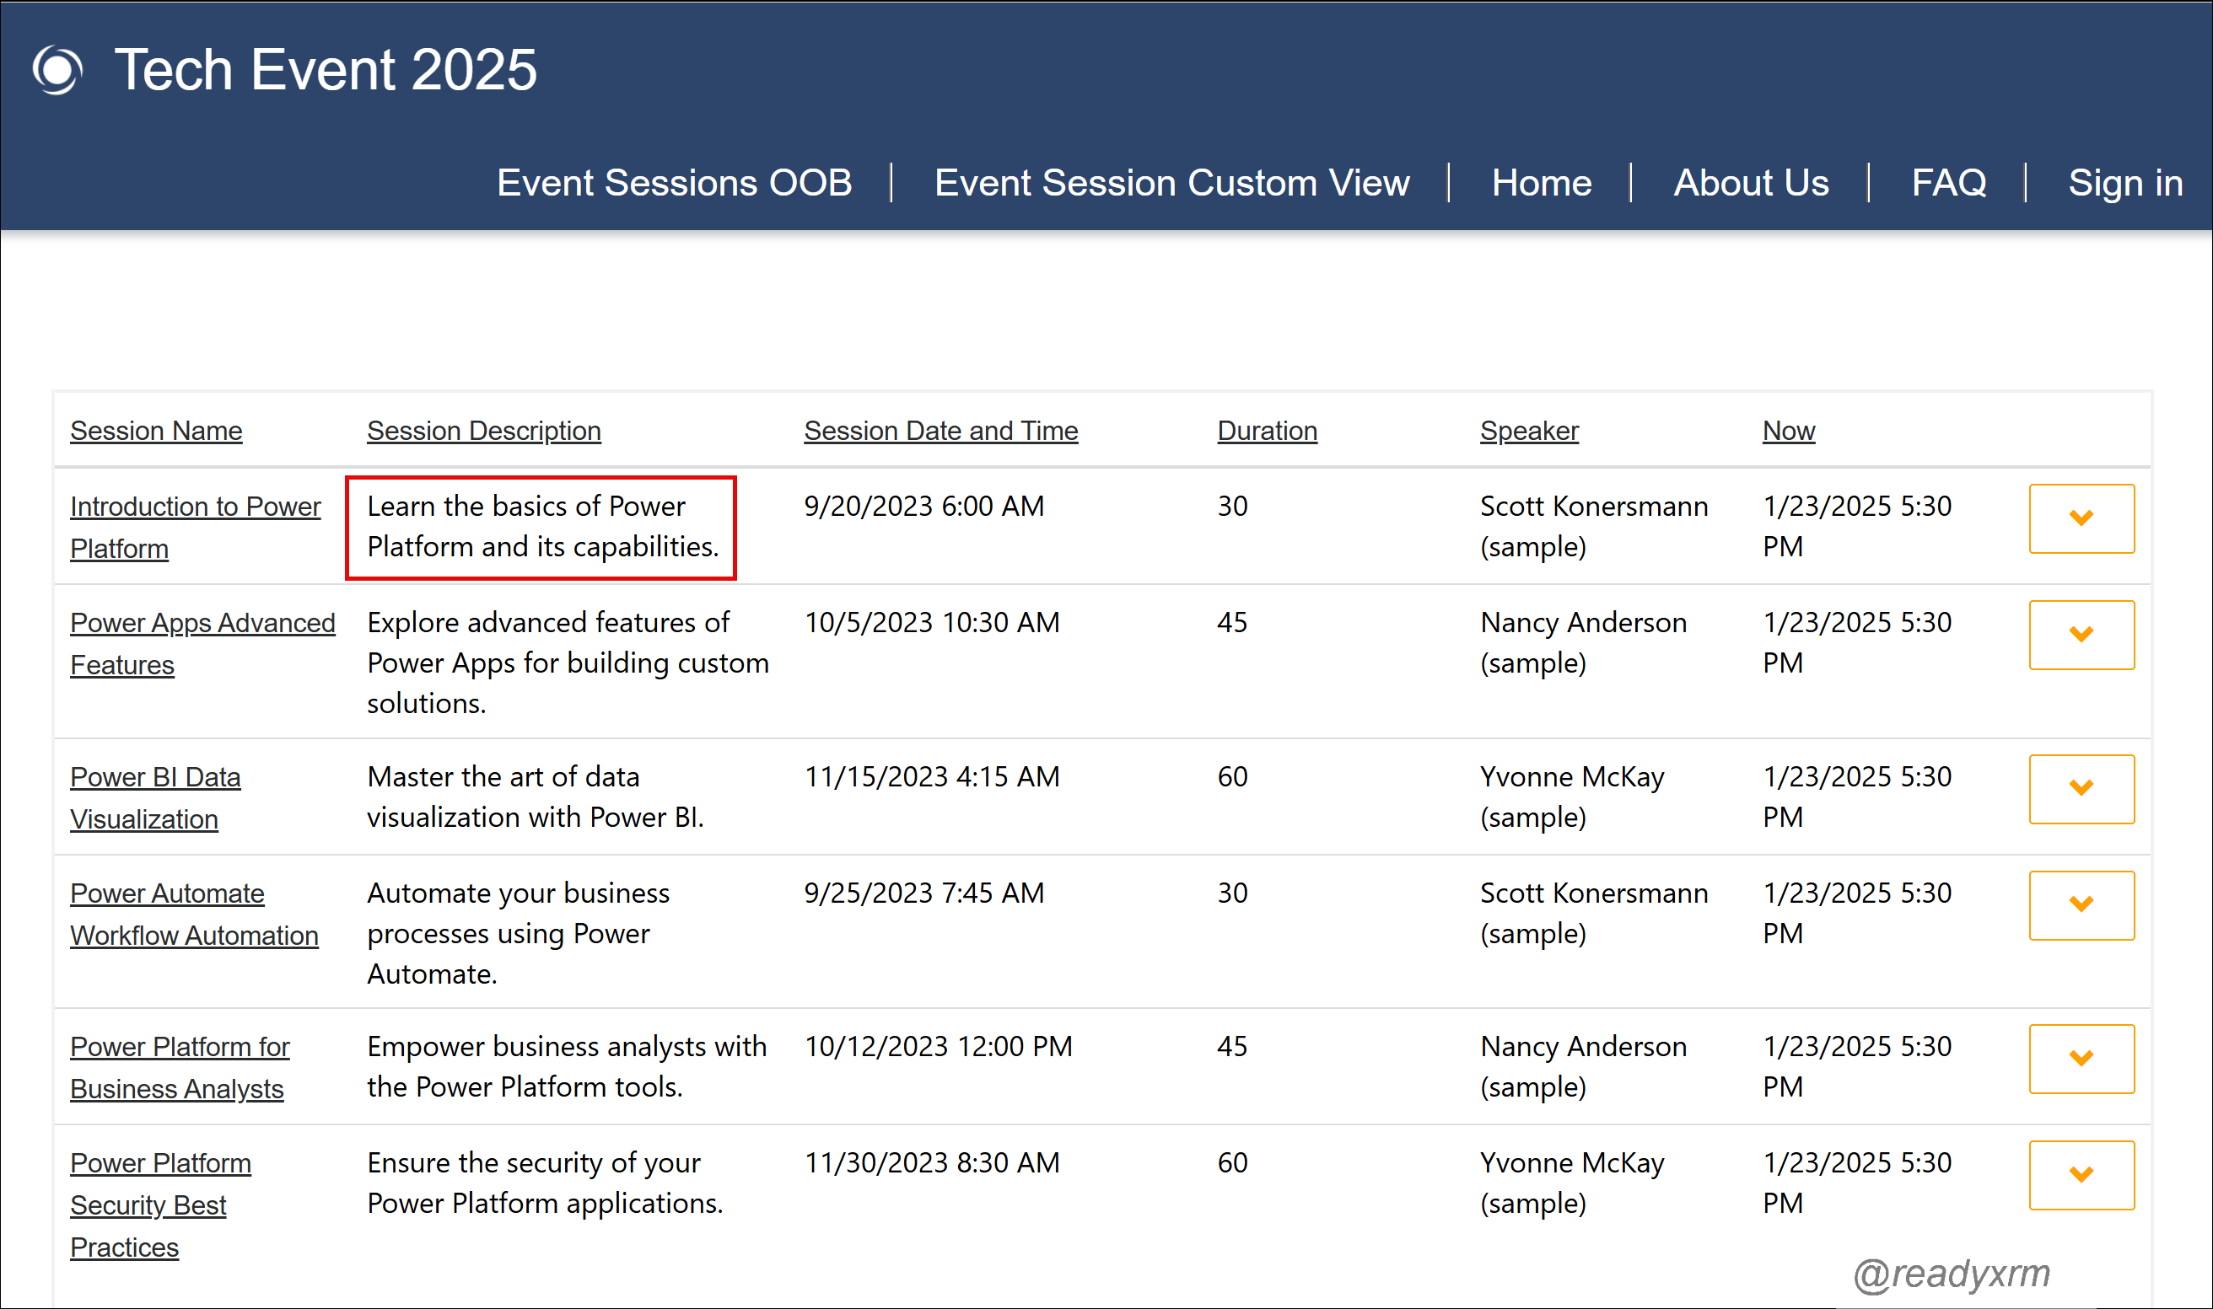This screenshot has width=2213, height=1309.
Task: Expand the Power Platform Security Best Practices row
Action: click(2081, 1175)
